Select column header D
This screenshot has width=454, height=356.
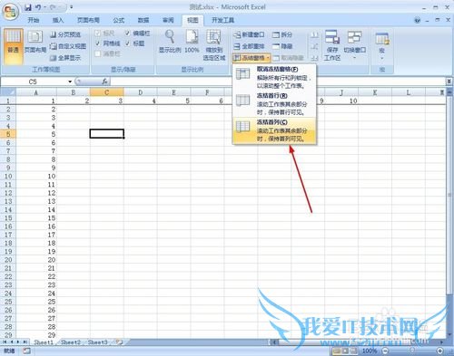pos(141,92)
